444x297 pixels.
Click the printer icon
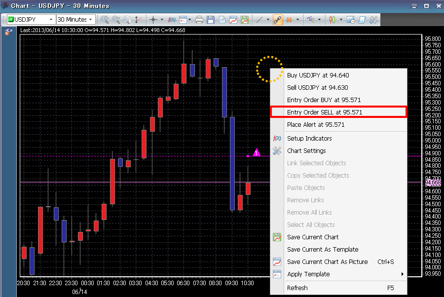point(199,20)
